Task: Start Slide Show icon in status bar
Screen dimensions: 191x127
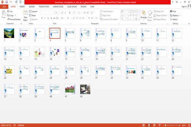Action: coord(159,125)
